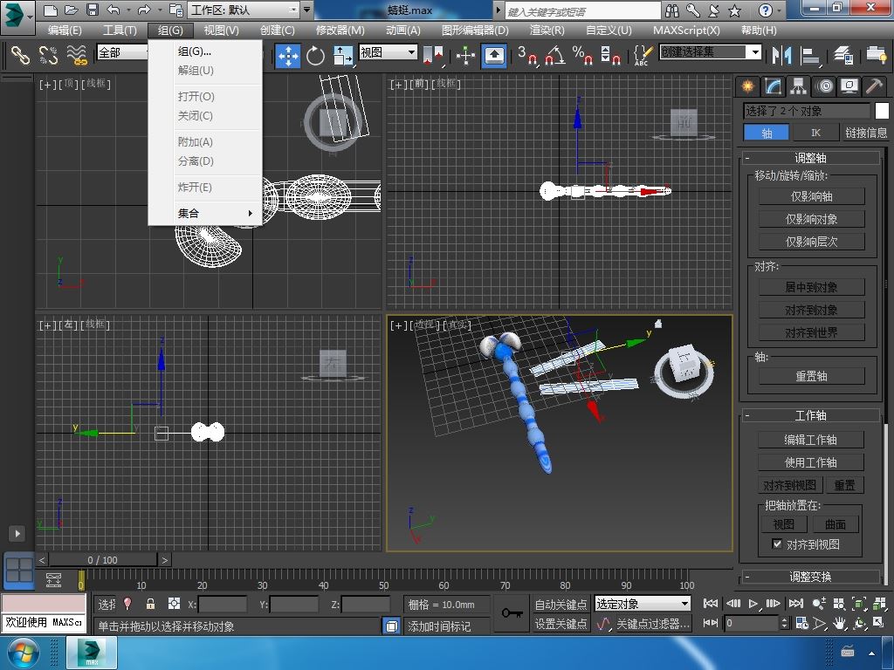Click the 曲面 button
This screenshot has height=670, width=894.
(836, 524)
